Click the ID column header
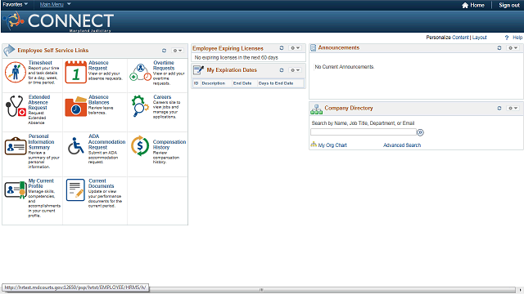This screenshot has width=524, height=294. tap(196, 83)
